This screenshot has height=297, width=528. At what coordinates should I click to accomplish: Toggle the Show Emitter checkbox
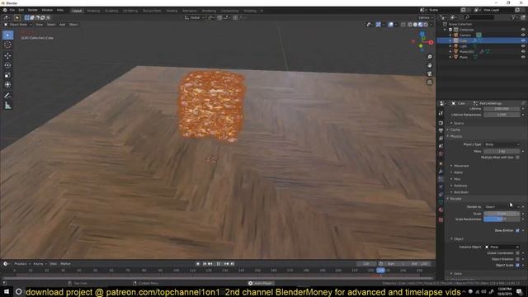point(517,230)
